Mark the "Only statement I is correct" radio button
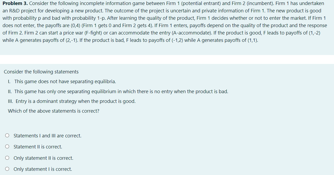Screen dimensions: 334x175 click(x=7, y=169)
